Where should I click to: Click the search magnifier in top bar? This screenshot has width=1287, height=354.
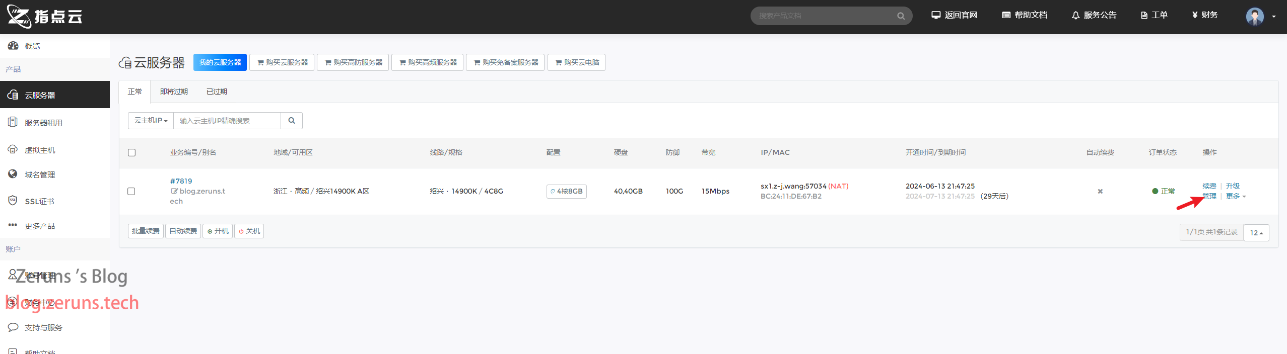(901, 16)
